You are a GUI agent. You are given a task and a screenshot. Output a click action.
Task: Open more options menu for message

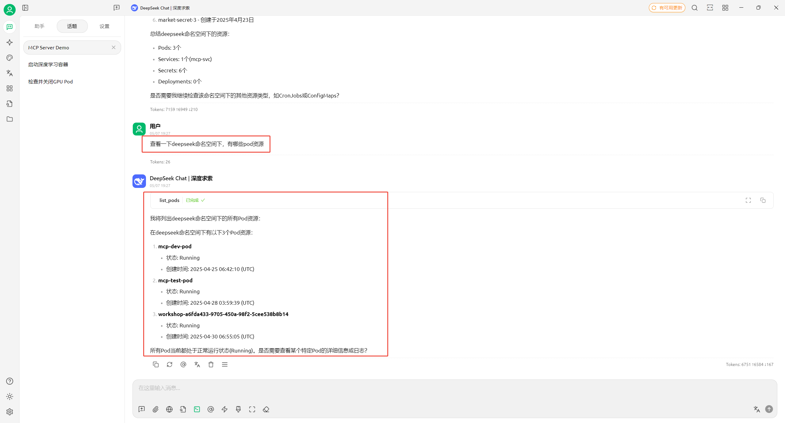225,364
